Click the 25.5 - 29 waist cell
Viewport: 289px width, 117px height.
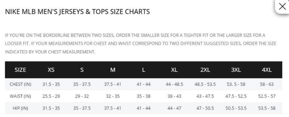[51, 96]
